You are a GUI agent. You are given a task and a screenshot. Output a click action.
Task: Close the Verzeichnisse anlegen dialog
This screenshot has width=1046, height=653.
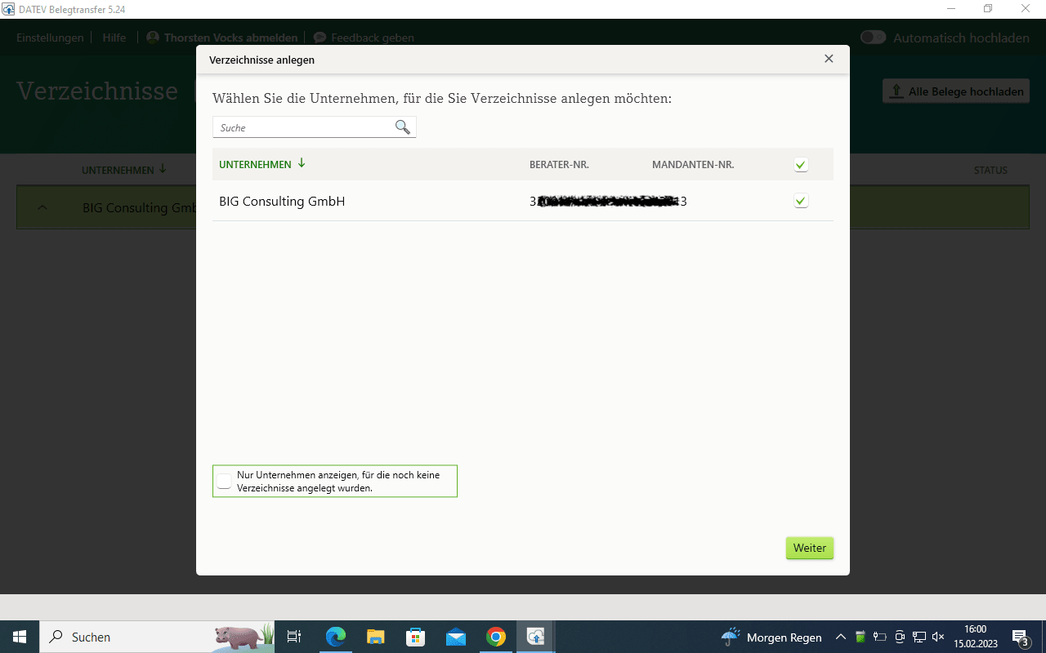point(829,59)
